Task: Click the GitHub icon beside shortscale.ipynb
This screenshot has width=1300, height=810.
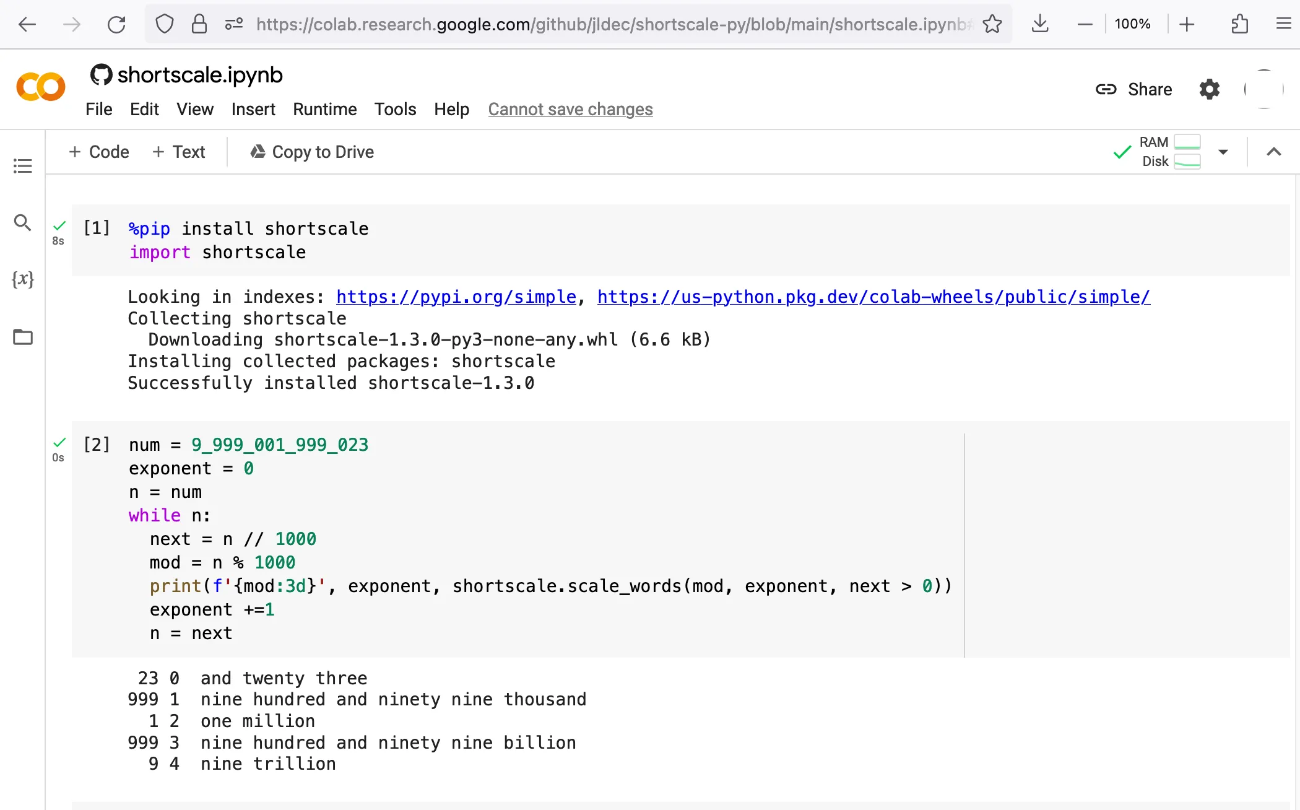Action: pyautogui.click(x=102, y=74)
